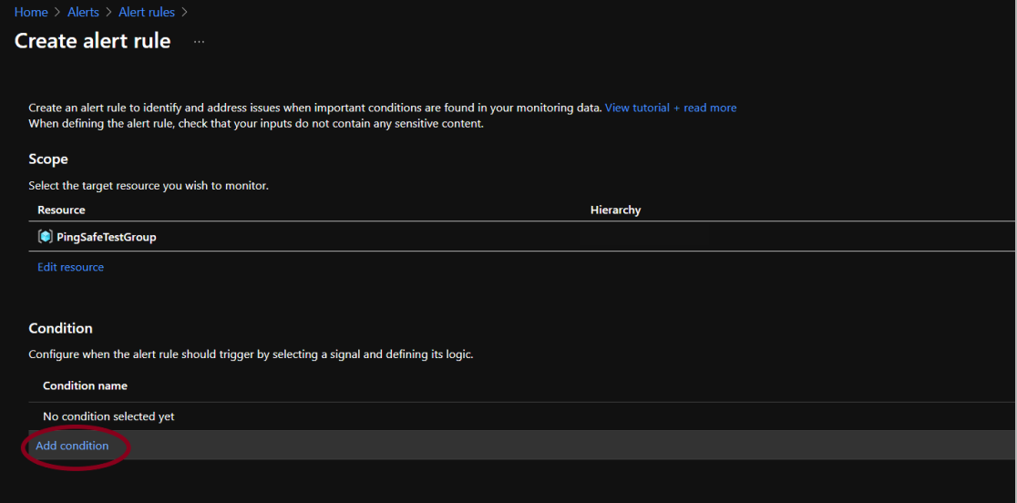Screen dimensions: 1017x503
Task: Click the chevron after Alert rules breadcrumb
Action: pyautogui.click(x=184, y=13)
